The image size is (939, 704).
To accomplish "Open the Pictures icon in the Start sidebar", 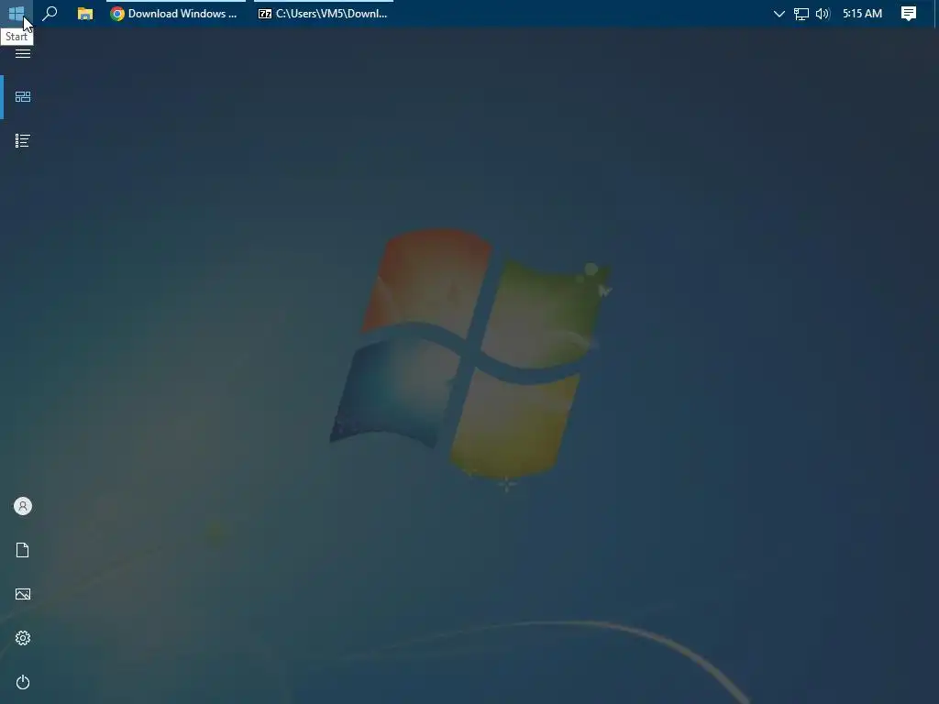I will click(23, 594).
